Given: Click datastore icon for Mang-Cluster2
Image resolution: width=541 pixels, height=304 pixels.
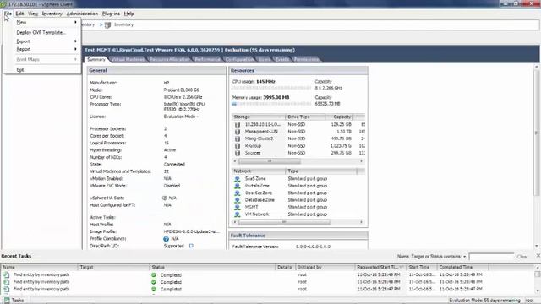Looking at the screenshot, I should pyautogui.click(x=238, y=138).
